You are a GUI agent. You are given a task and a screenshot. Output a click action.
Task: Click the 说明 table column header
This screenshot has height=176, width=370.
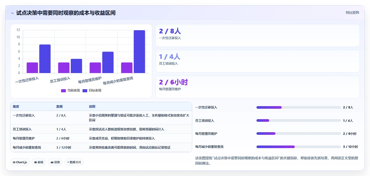92,107
